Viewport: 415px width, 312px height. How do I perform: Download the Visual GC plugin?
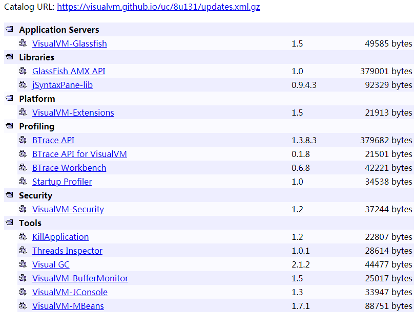pyautogui.click(x=51, y=265)
